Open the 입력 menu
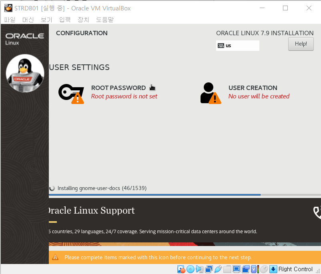The width and height of the screenshot is (321, 274). (65, 20)
